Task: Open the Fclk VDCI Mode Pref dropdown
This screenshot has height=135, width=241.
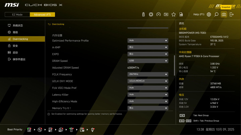Action: (148, 88)
